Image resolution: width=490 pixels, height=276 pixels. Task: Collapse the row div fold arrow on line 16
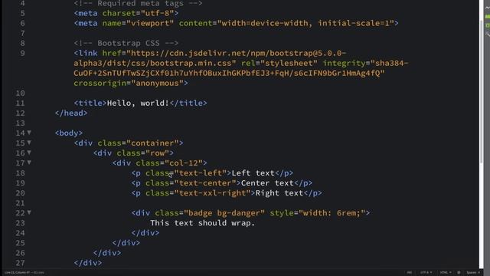coord(29,153)
